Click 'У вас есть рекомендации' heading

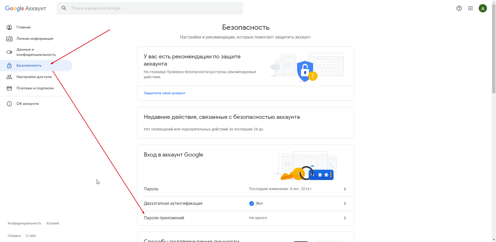point(192,60)
